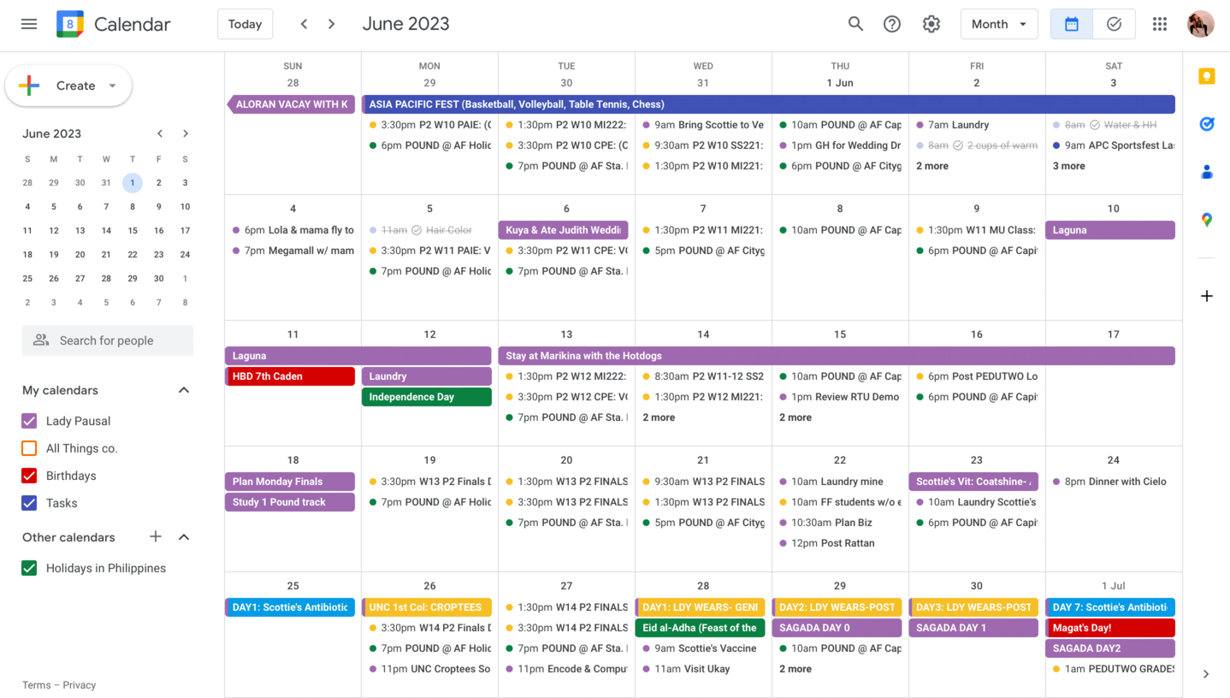Open the account profile picture
1230x698 pixels.
tap(1201, 24)
